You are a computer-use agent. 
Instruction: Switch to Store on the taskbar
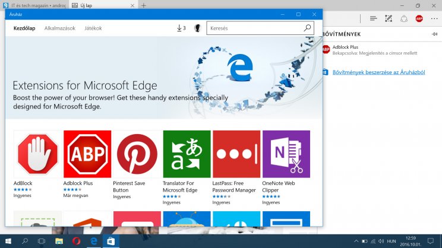(111, 241)
